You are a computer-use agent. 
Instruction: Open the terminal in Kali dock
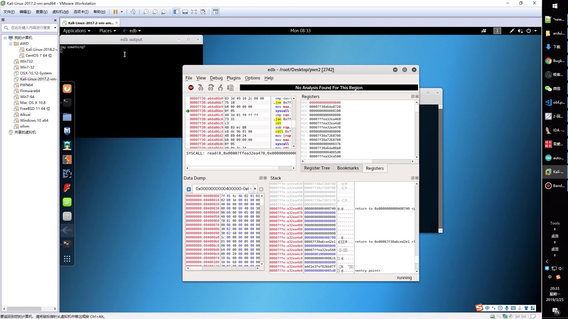[x=67, y=102]
